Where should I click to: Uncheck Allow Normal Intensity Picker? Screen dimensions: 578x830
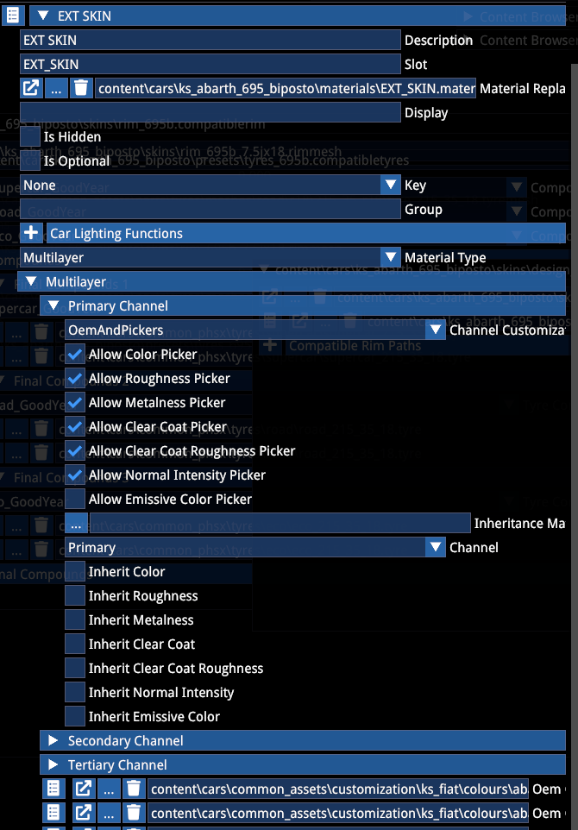[x=75, y=475]
